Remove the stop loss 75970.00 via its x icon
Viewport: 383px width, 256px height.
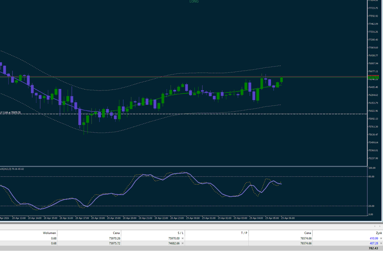[x=182, y=238]
